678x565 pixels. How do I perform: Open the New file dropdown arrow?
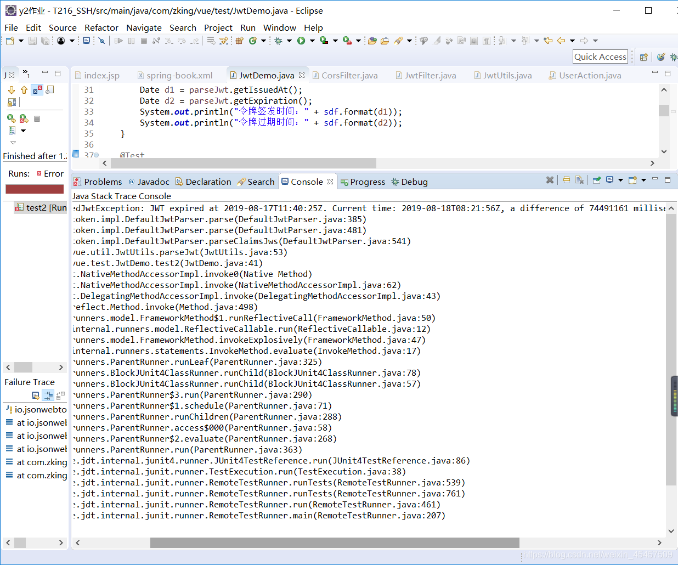pyautogui.click(x=21, y=41)
